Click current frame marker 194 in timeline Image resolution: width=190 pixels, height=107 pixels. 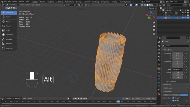tap(118, 102)
